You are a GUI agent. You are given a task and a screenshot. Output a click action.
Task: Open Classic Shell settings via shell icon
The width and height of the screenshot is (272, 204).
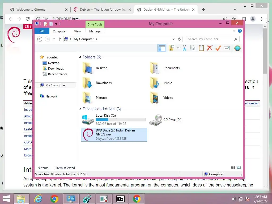click(x=237, y=48)
